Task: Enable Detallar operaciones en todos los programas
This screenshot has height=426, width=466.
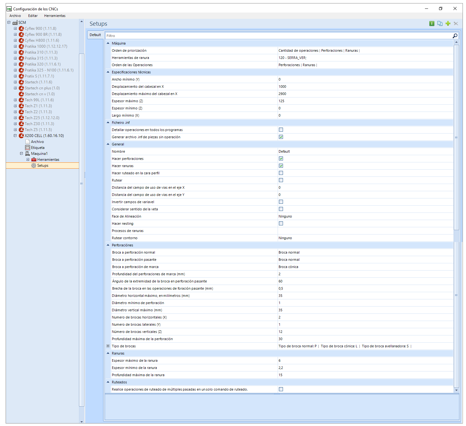Action: click(x=281, y=130)
